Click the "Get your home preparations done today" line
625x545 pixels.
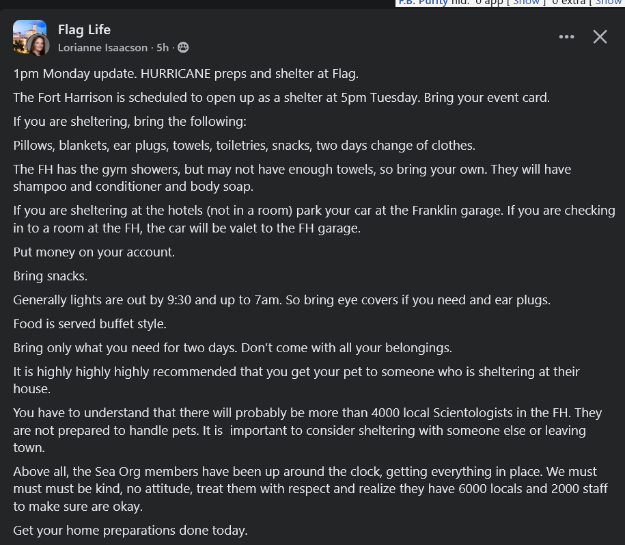coord(130,530)
